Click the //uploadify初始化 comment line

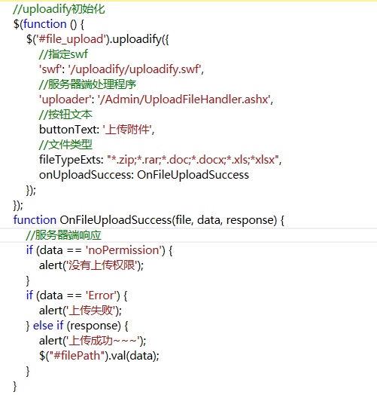click(59, 9)
